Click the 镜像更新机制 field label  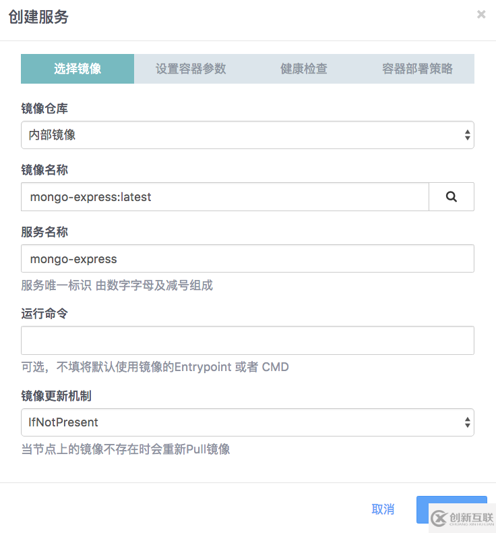56,396
